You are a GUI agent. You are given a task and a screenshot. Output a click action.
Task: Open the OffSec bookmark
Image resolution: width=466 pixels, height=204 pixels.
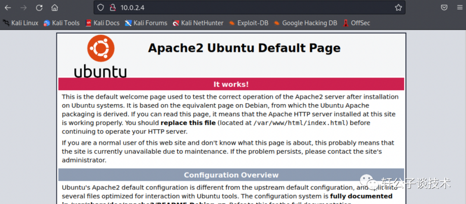356,23
